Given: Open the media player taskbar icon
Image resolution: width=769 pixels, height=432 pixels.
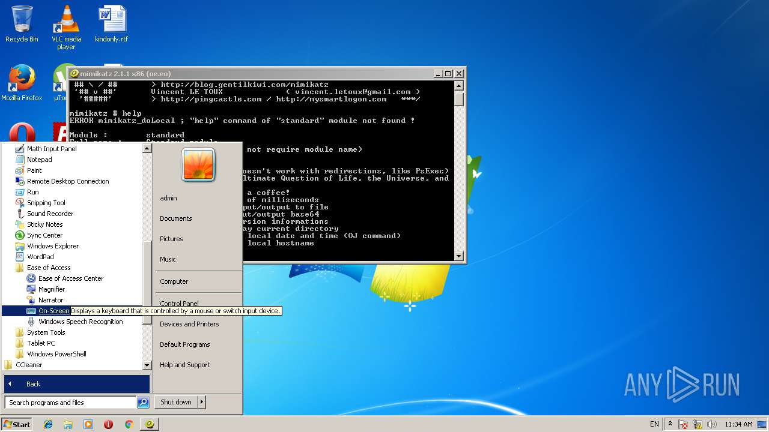Looking at the screenshot, I should 88,424.
